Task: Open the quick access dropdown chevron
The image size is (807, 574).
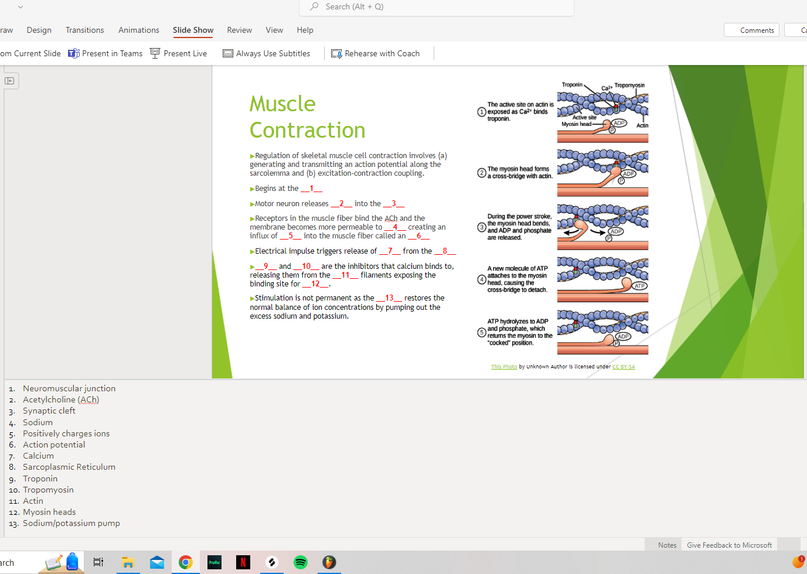Action: coord(21,7)
